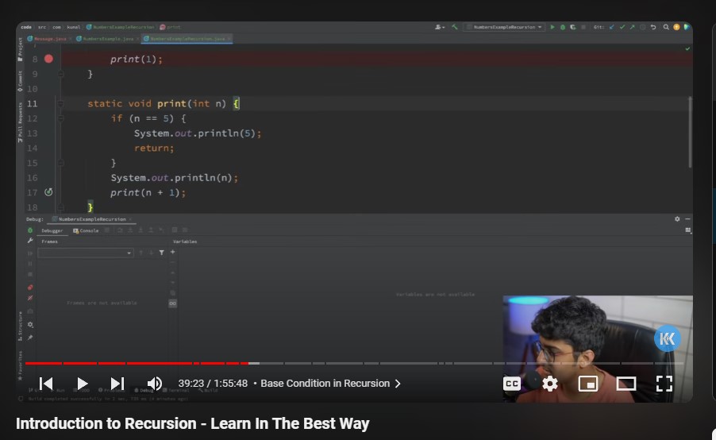Open debugger settings gear
716x440 pixels.
[x=30, y=325]
